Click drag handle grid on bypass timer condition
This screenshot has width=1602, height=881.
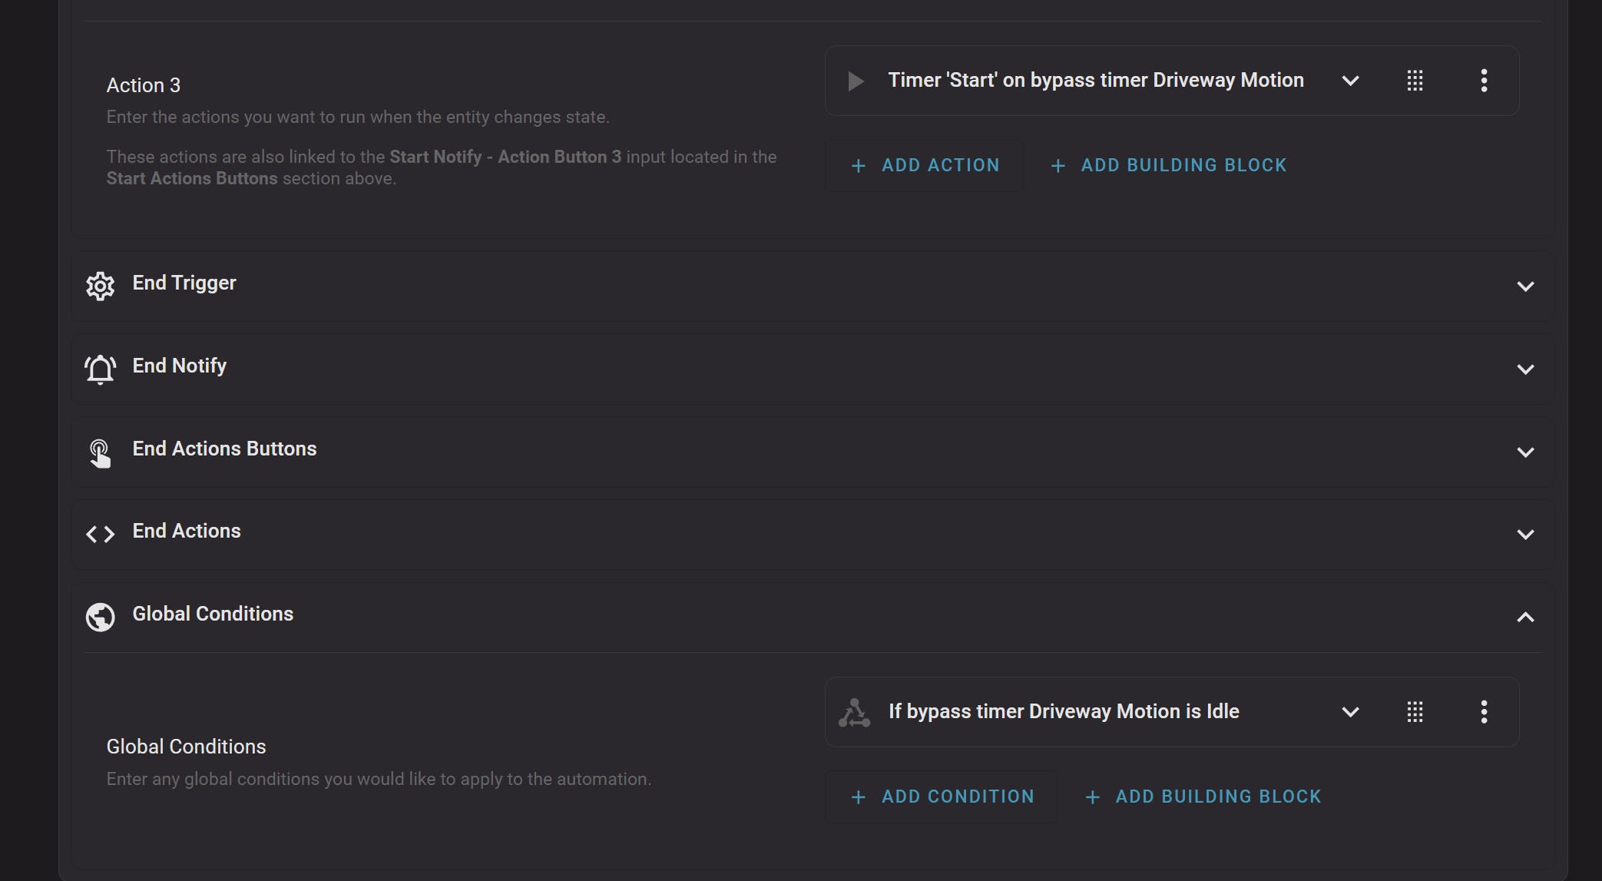tap(1415, 712)
